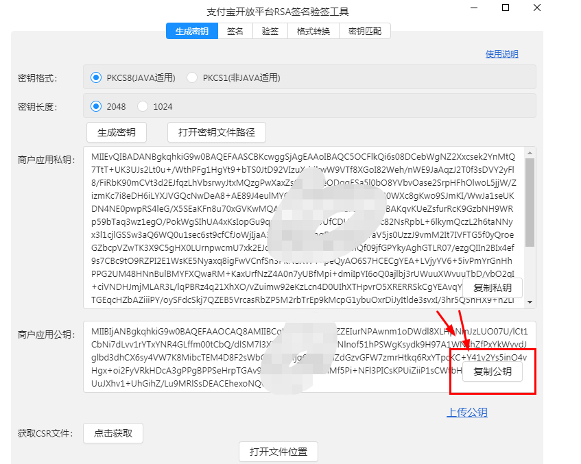Switch to the 生成密钥 tab

tap(192, 31)
